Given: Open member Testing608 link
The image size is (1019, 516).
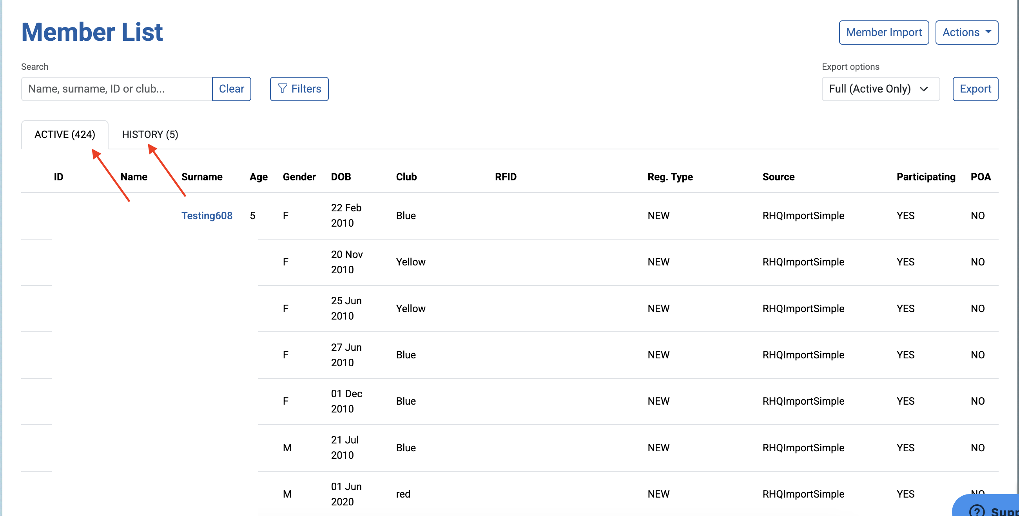Looking at the screenshot, I should tap(207, 216).
